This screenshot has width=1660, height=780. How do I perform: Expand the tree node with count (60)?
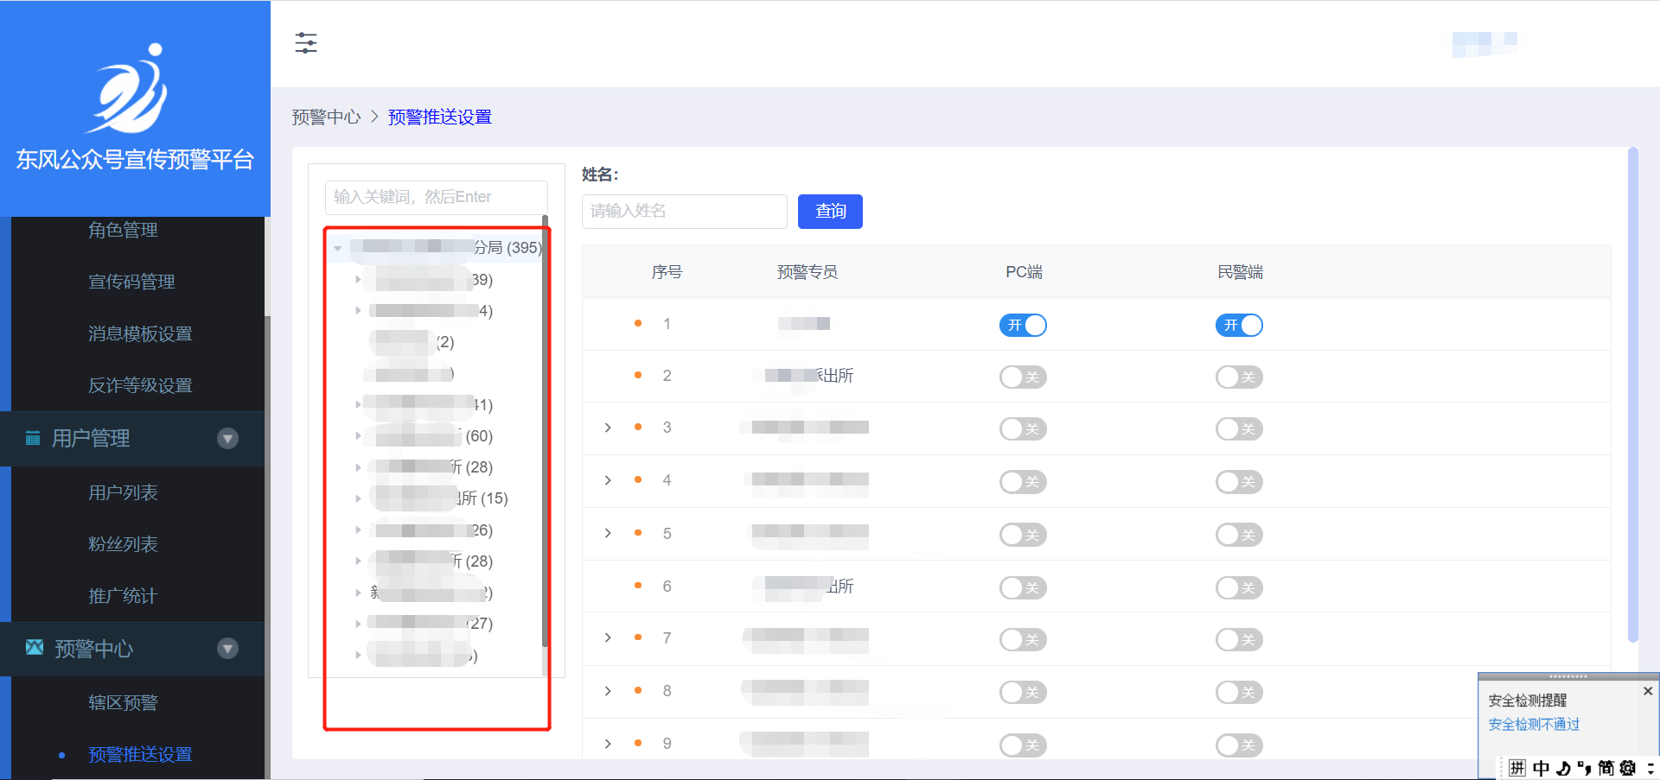click(x=358, y=436)
